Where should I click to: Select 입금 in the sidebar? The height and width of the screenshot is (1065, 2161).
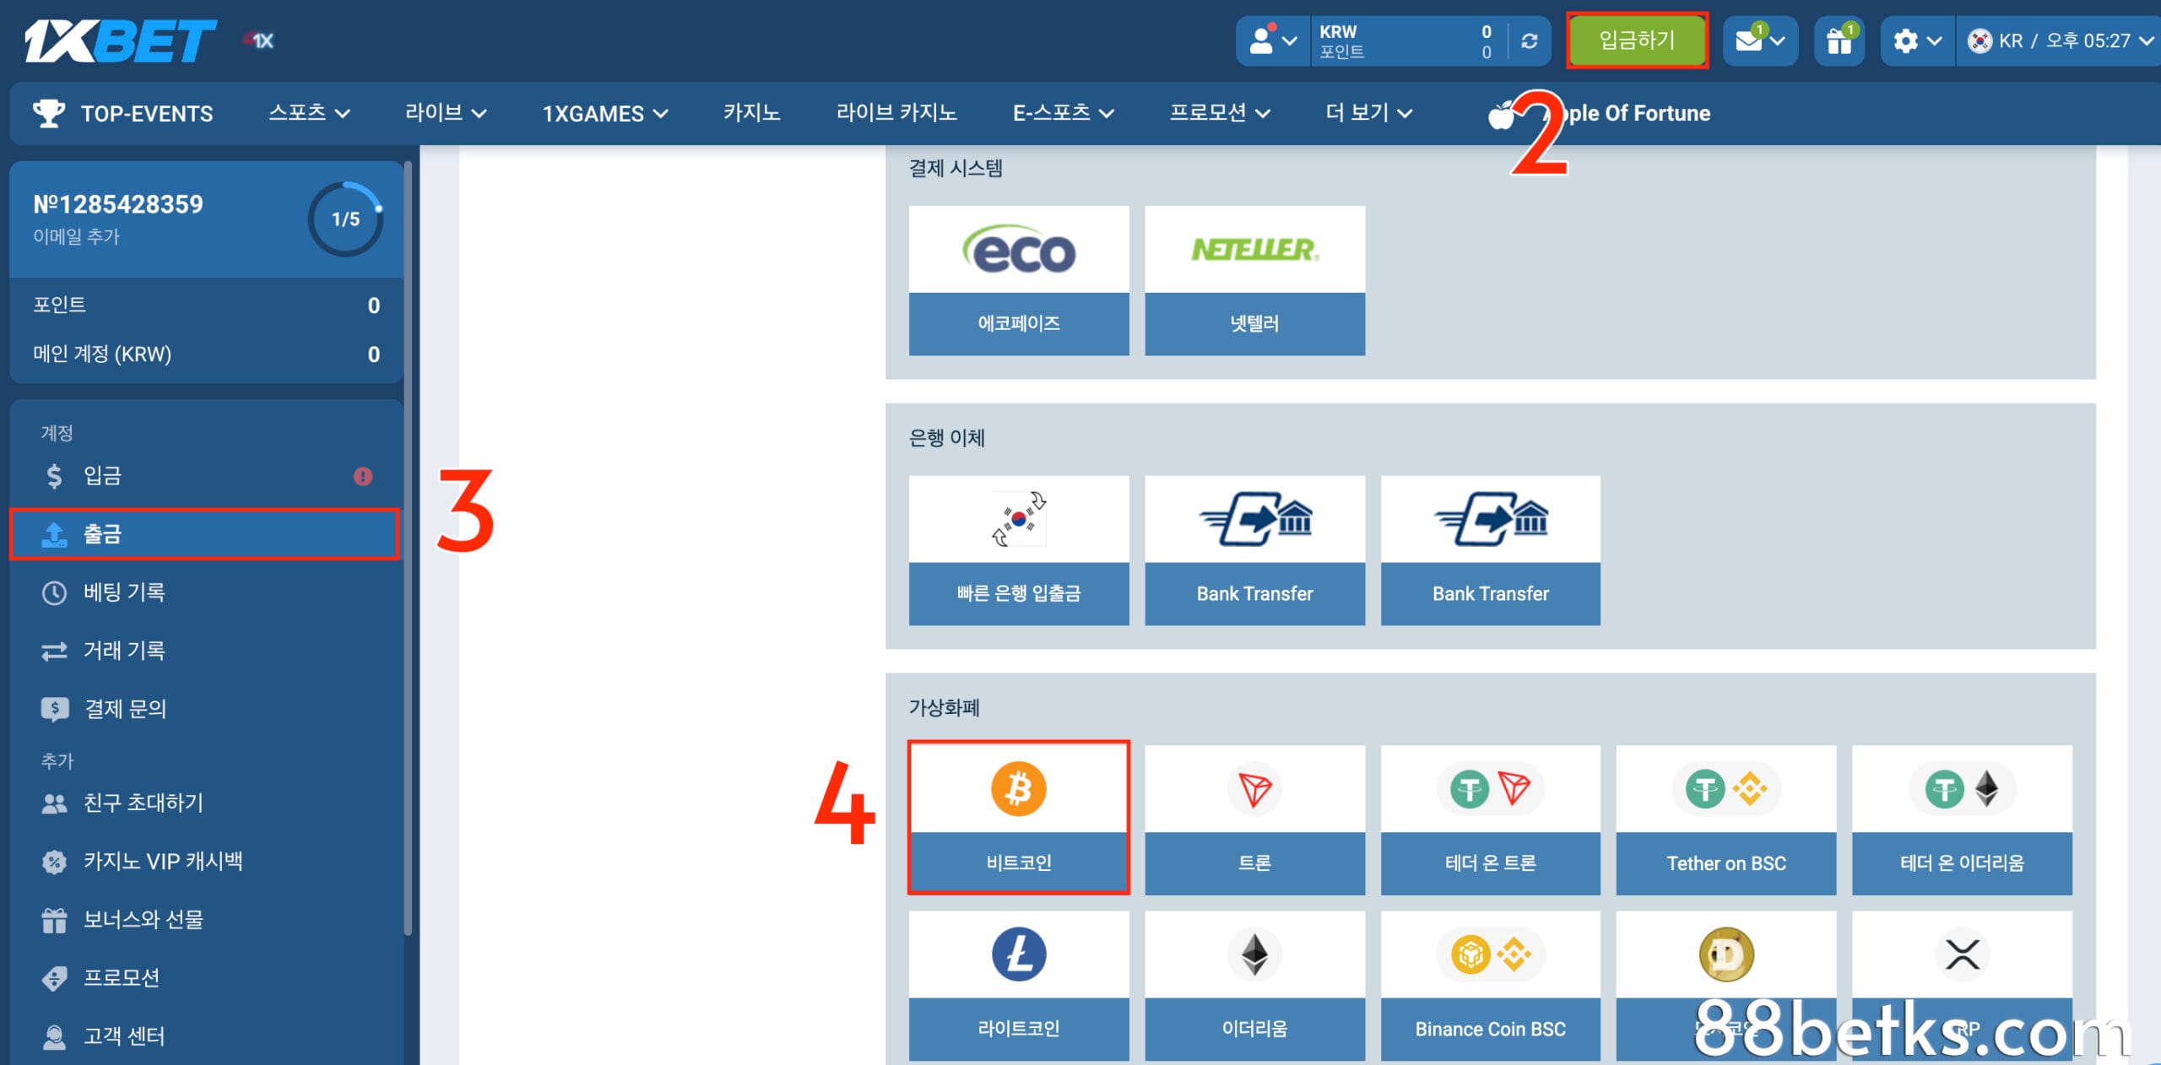coord(204,476)
